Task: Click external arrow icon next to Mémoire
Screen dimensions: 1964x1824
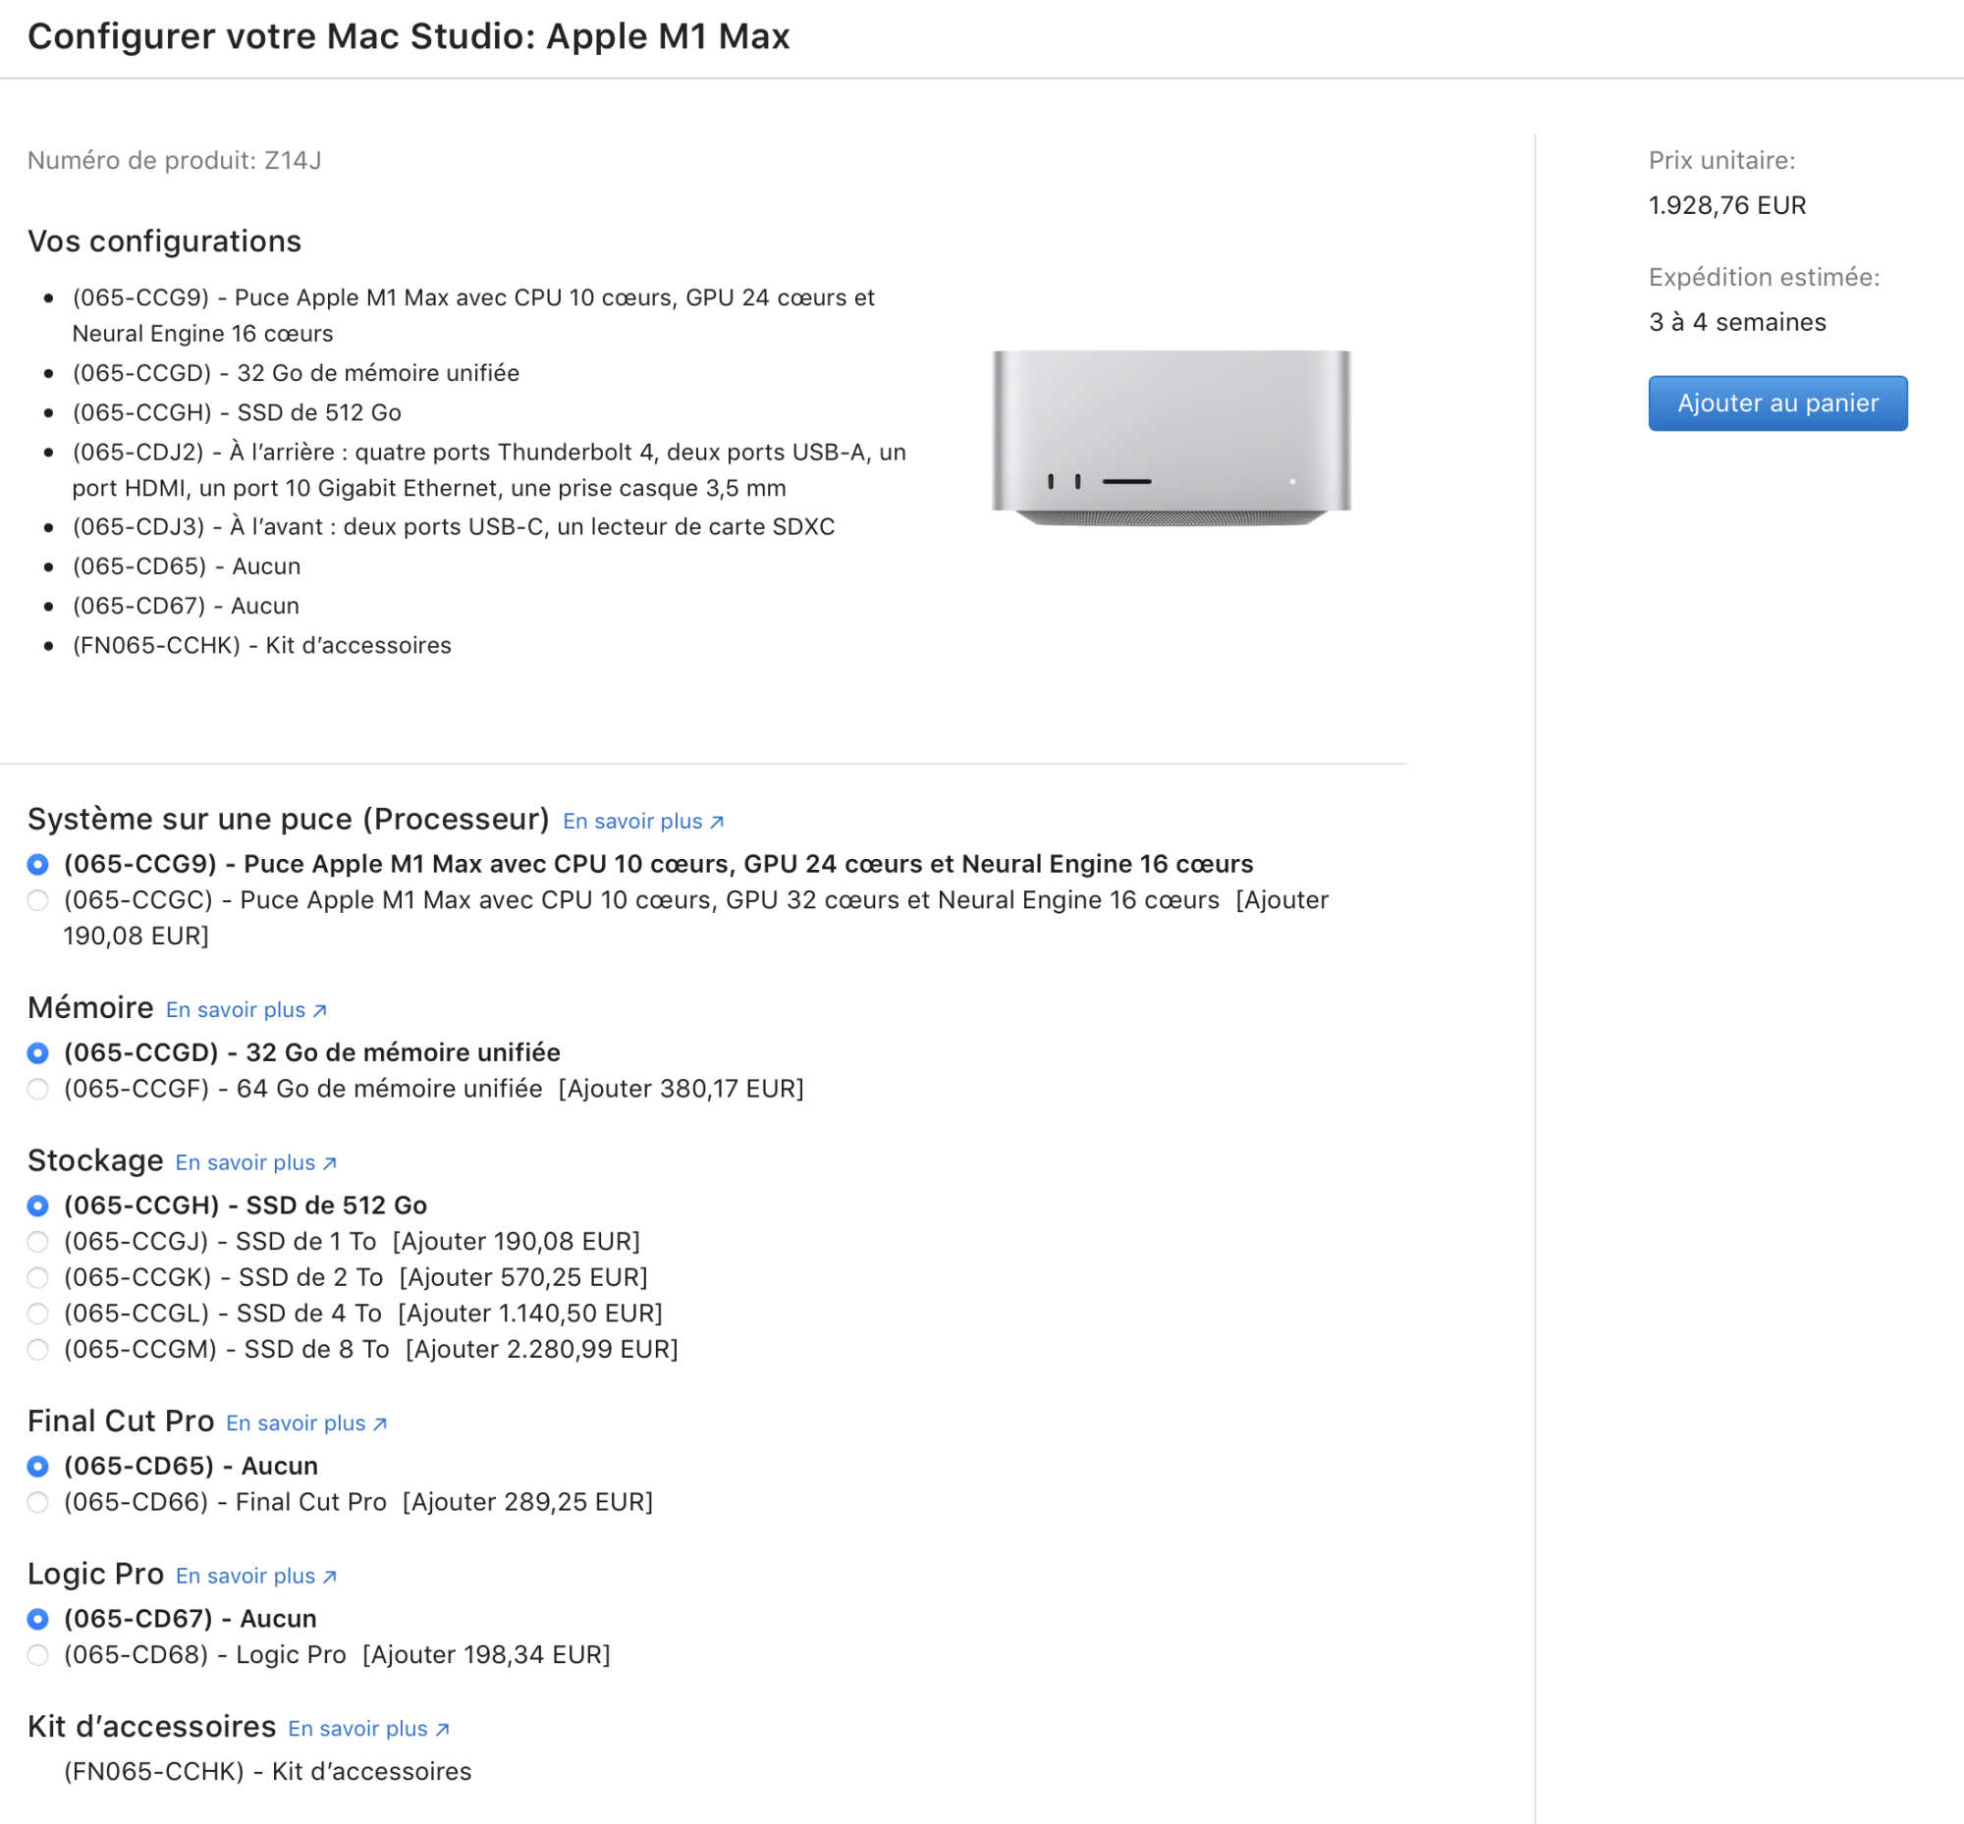Action: click(x=320, y=1011)
